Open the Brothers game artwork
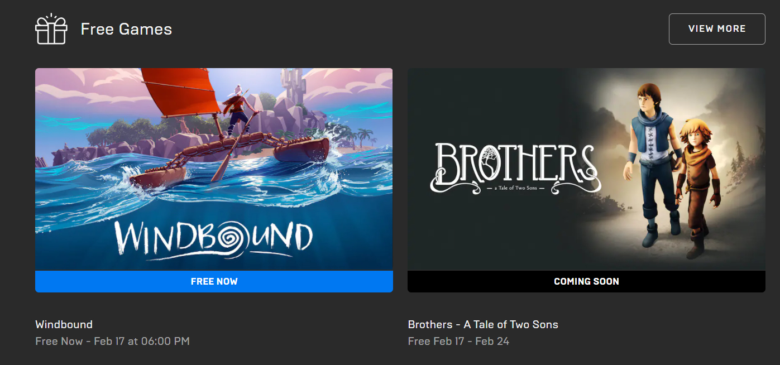780x365 pixels. [586, 169]
